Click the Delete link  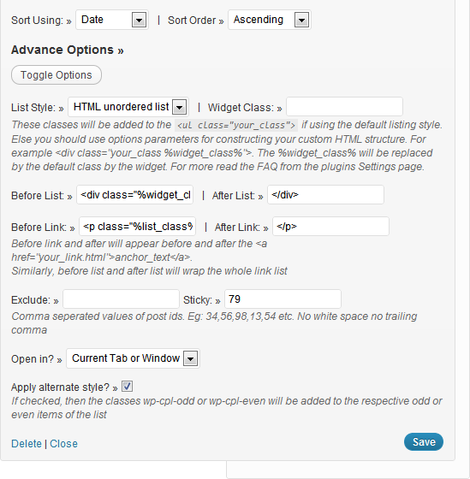point(27,444)
